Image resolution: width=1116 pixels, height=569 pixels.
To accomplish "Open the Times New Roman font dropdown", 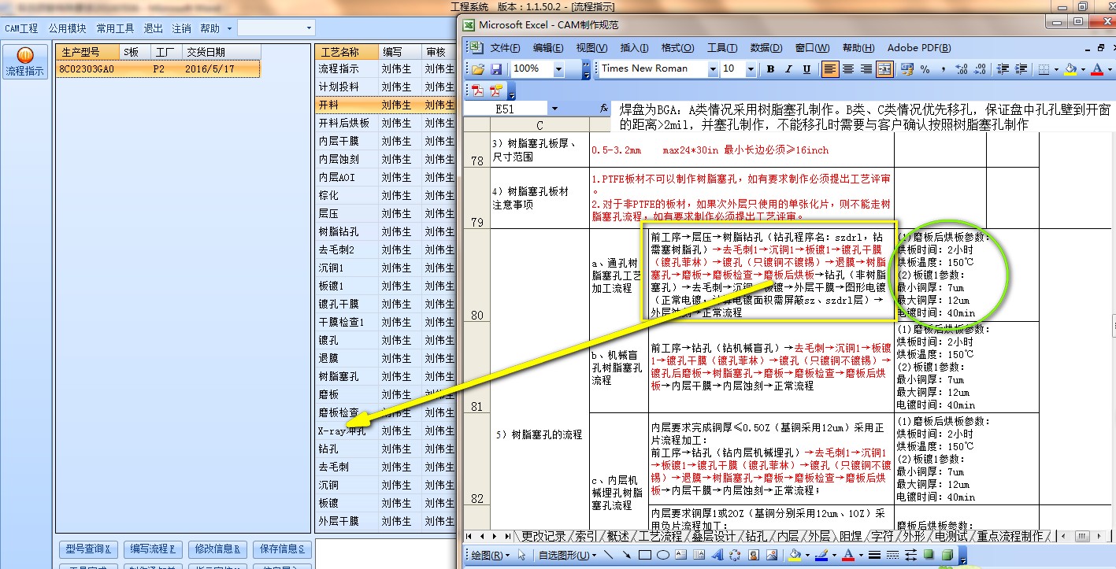I will click(x=714, y=69).
